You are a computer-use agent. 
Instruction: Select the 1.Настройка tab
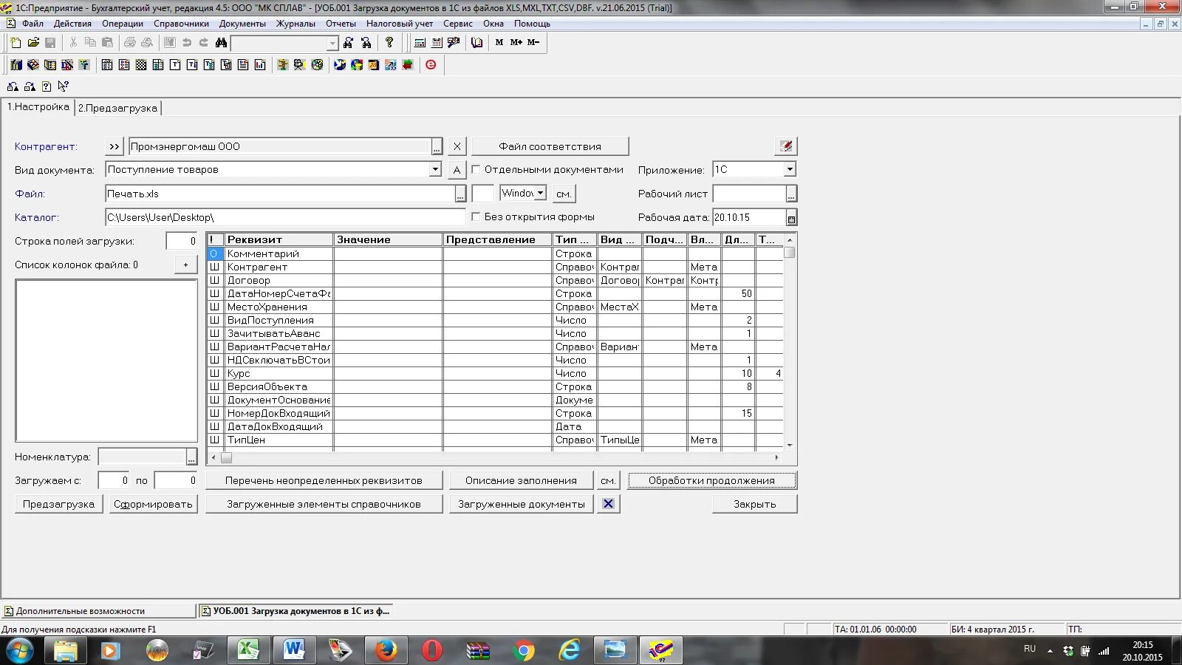(x=38, y=106)
